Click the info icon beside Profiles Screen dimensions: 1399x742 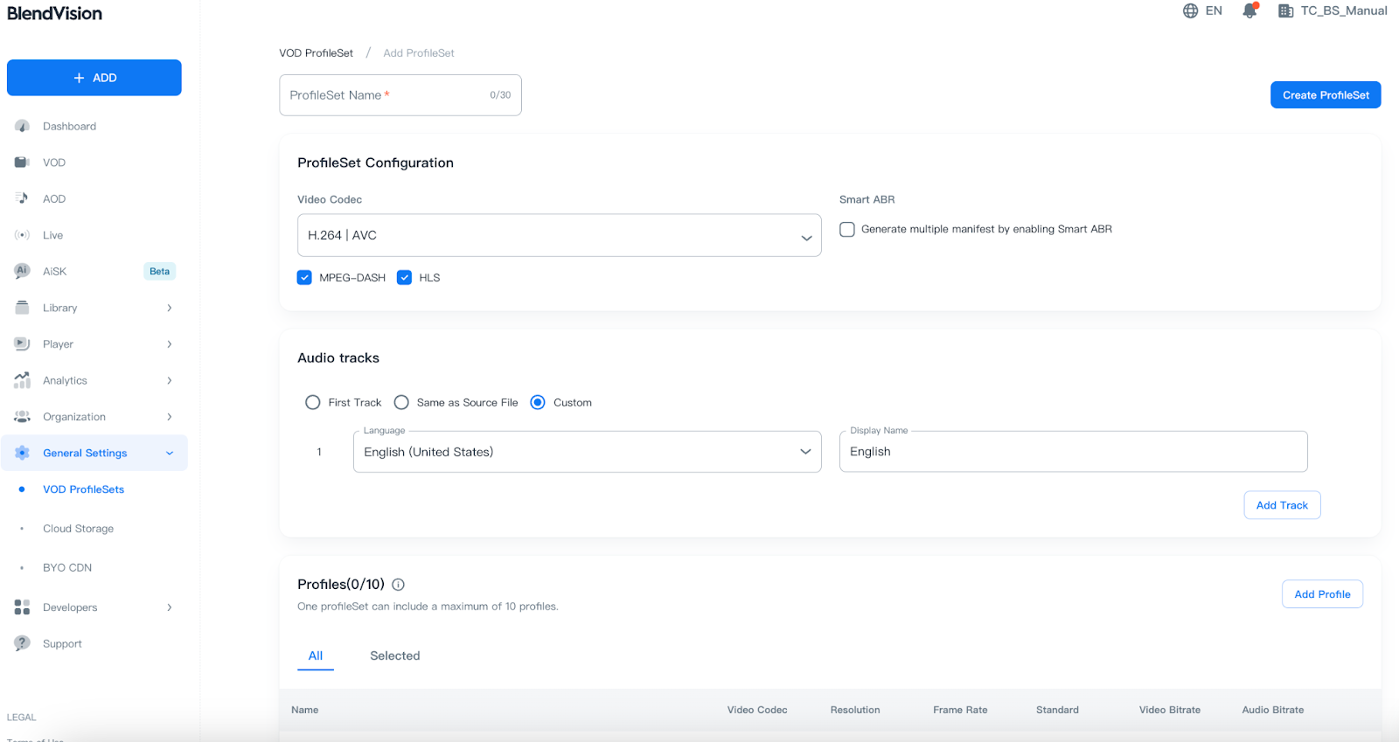coord(398,585)
